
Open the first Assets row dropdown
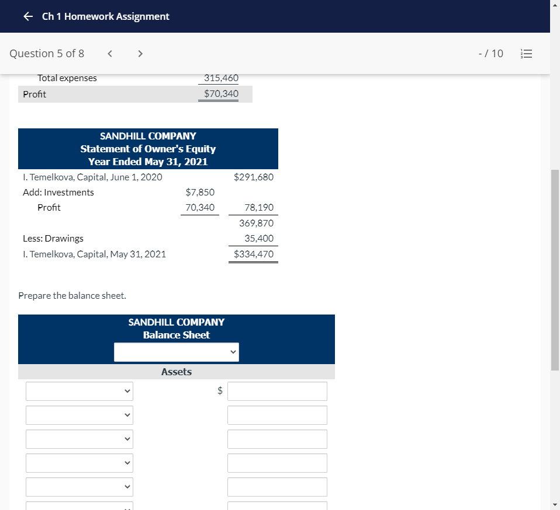(79, 391)
